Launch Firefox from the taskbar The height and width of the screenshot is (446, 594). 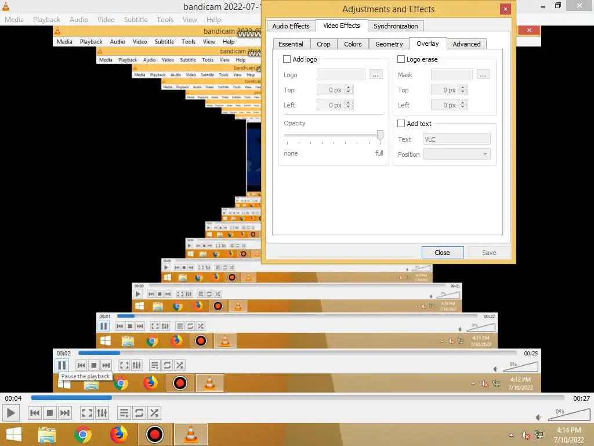point(118,434)
